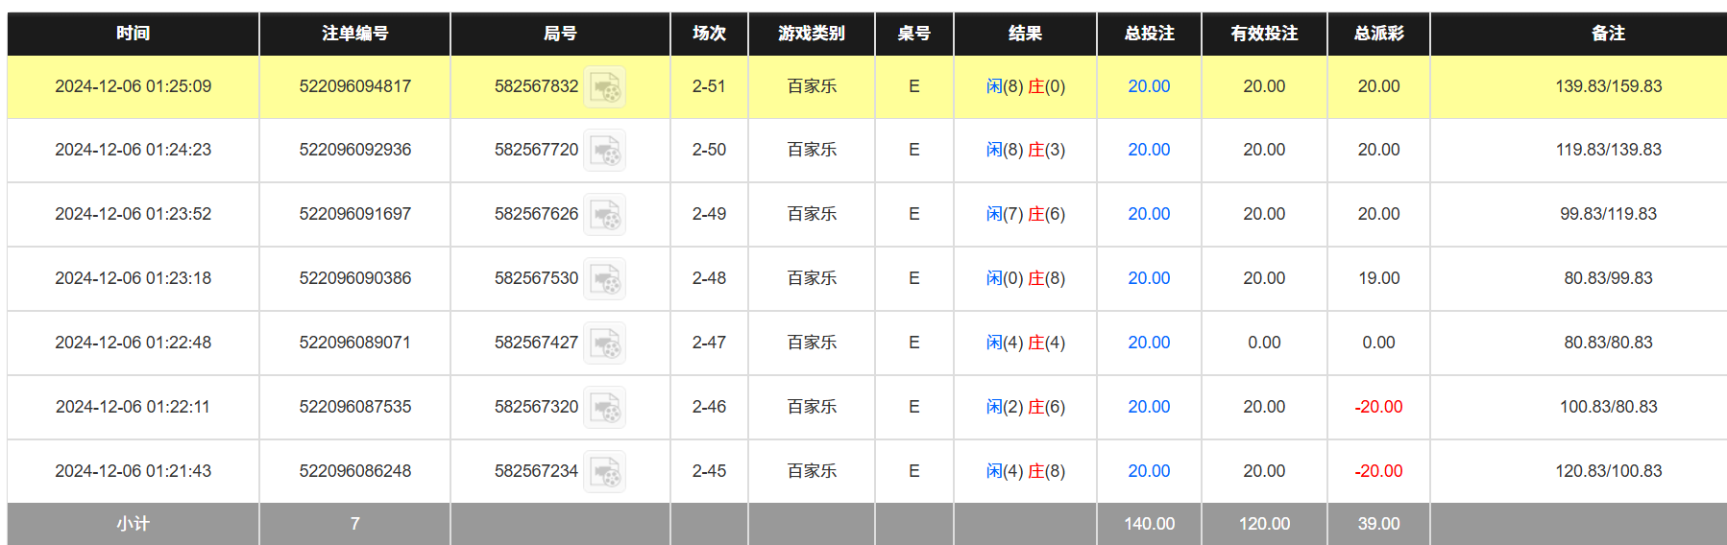Click the 总派彩 column header

point(1378,34)
